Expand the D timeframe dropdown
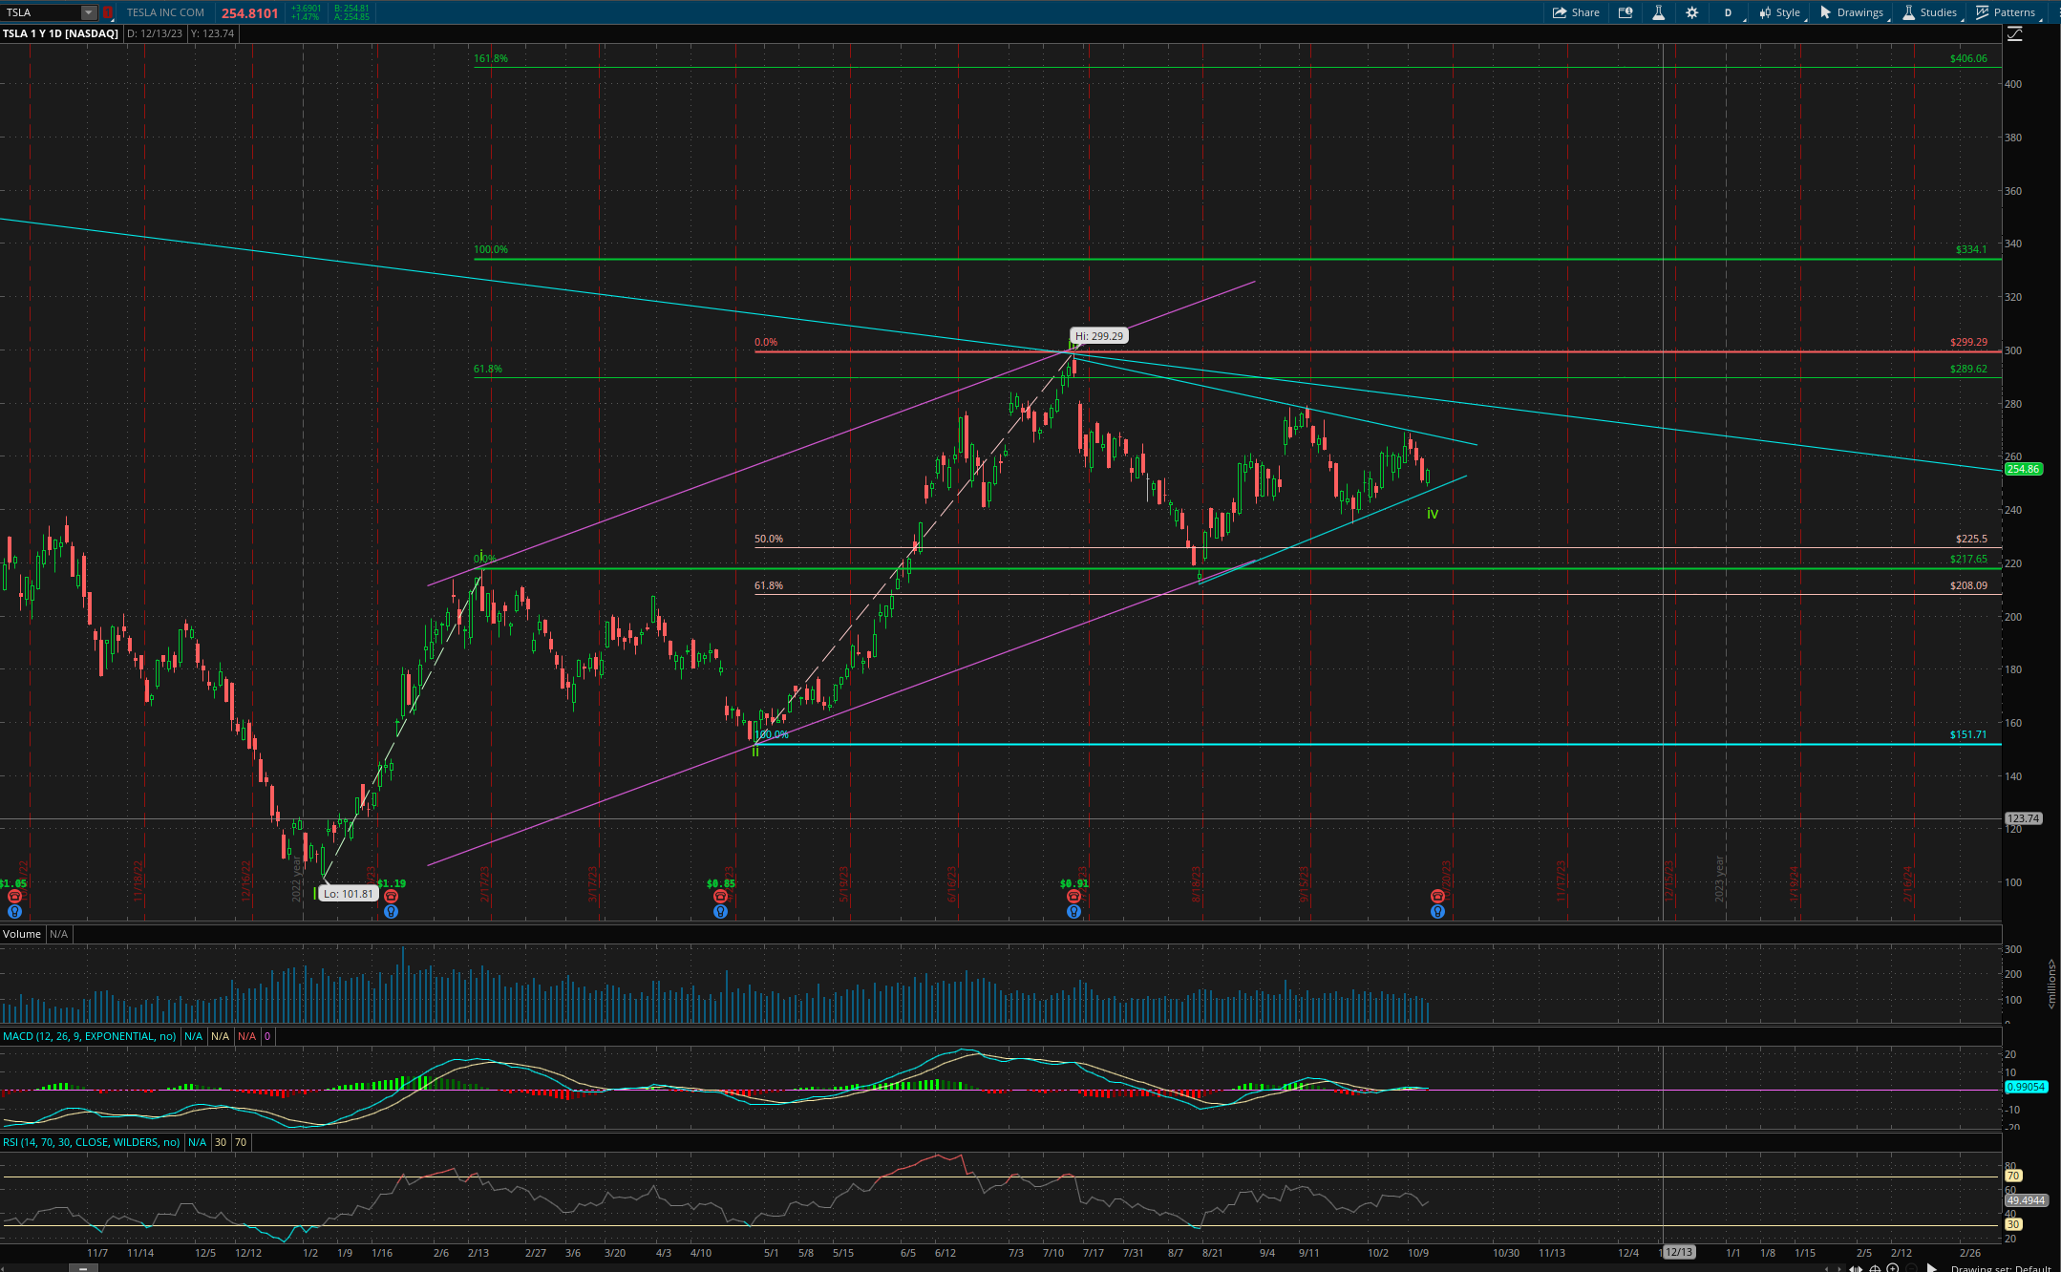 pos(1730,12)
